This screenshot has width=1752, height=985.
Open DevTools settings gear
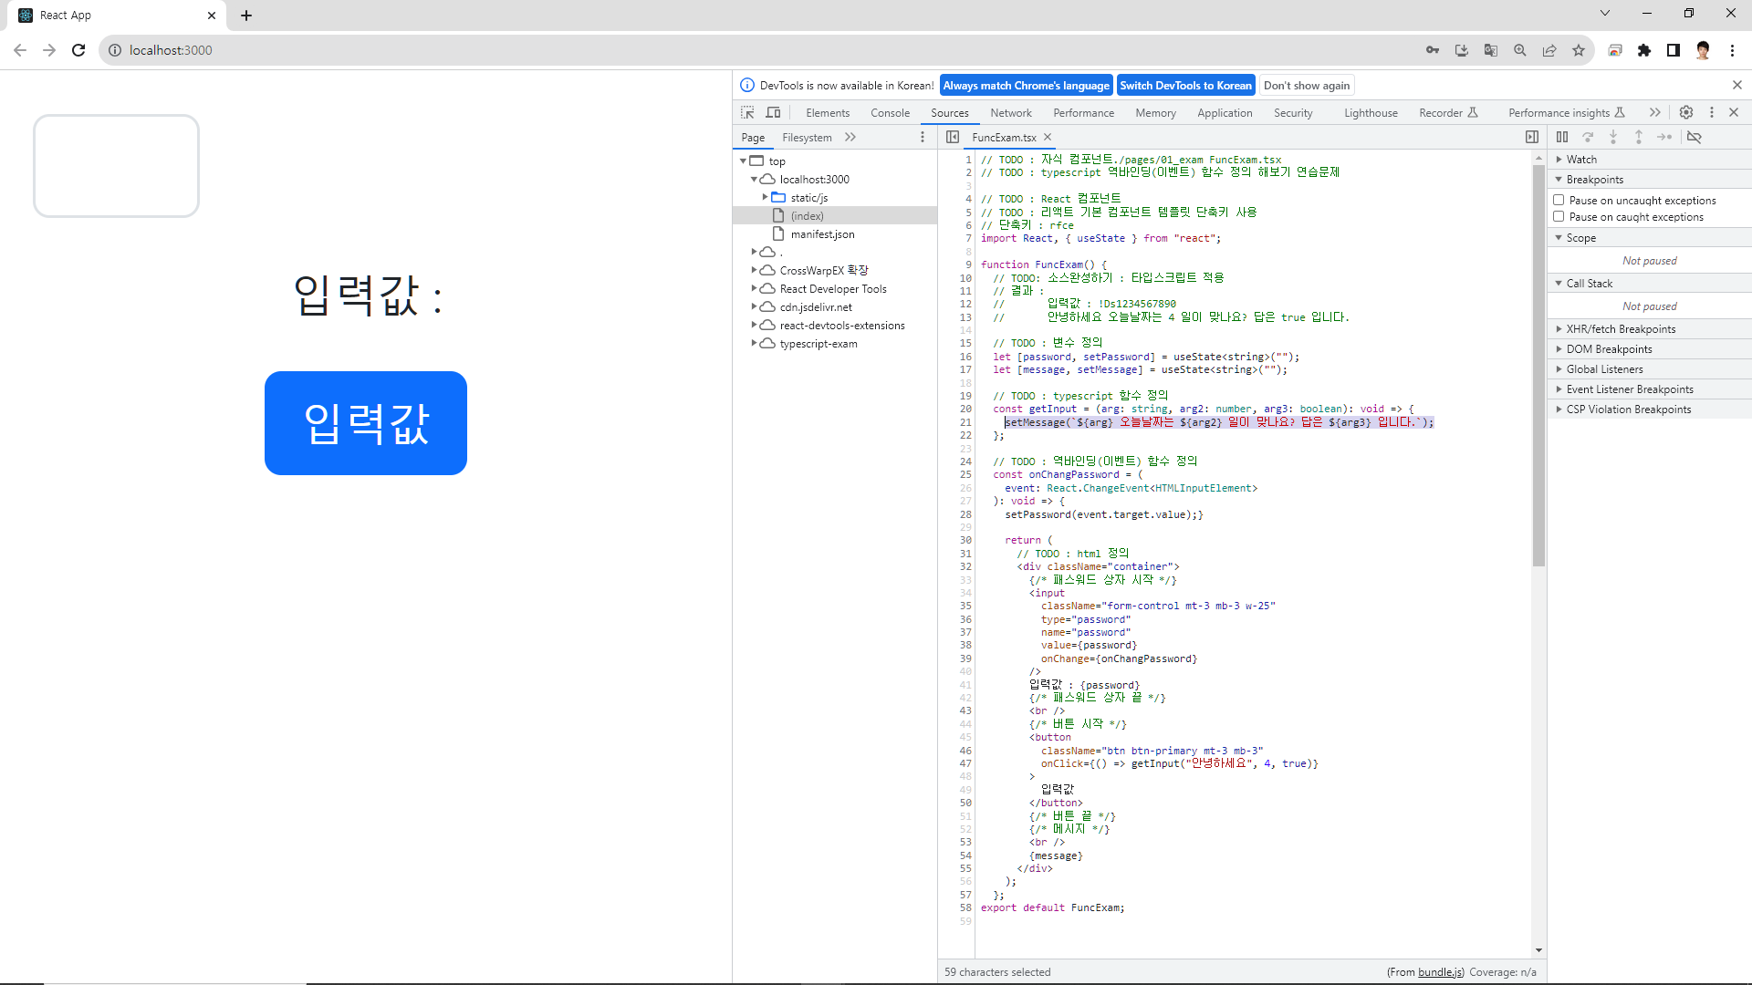(x=1686, y=112)
